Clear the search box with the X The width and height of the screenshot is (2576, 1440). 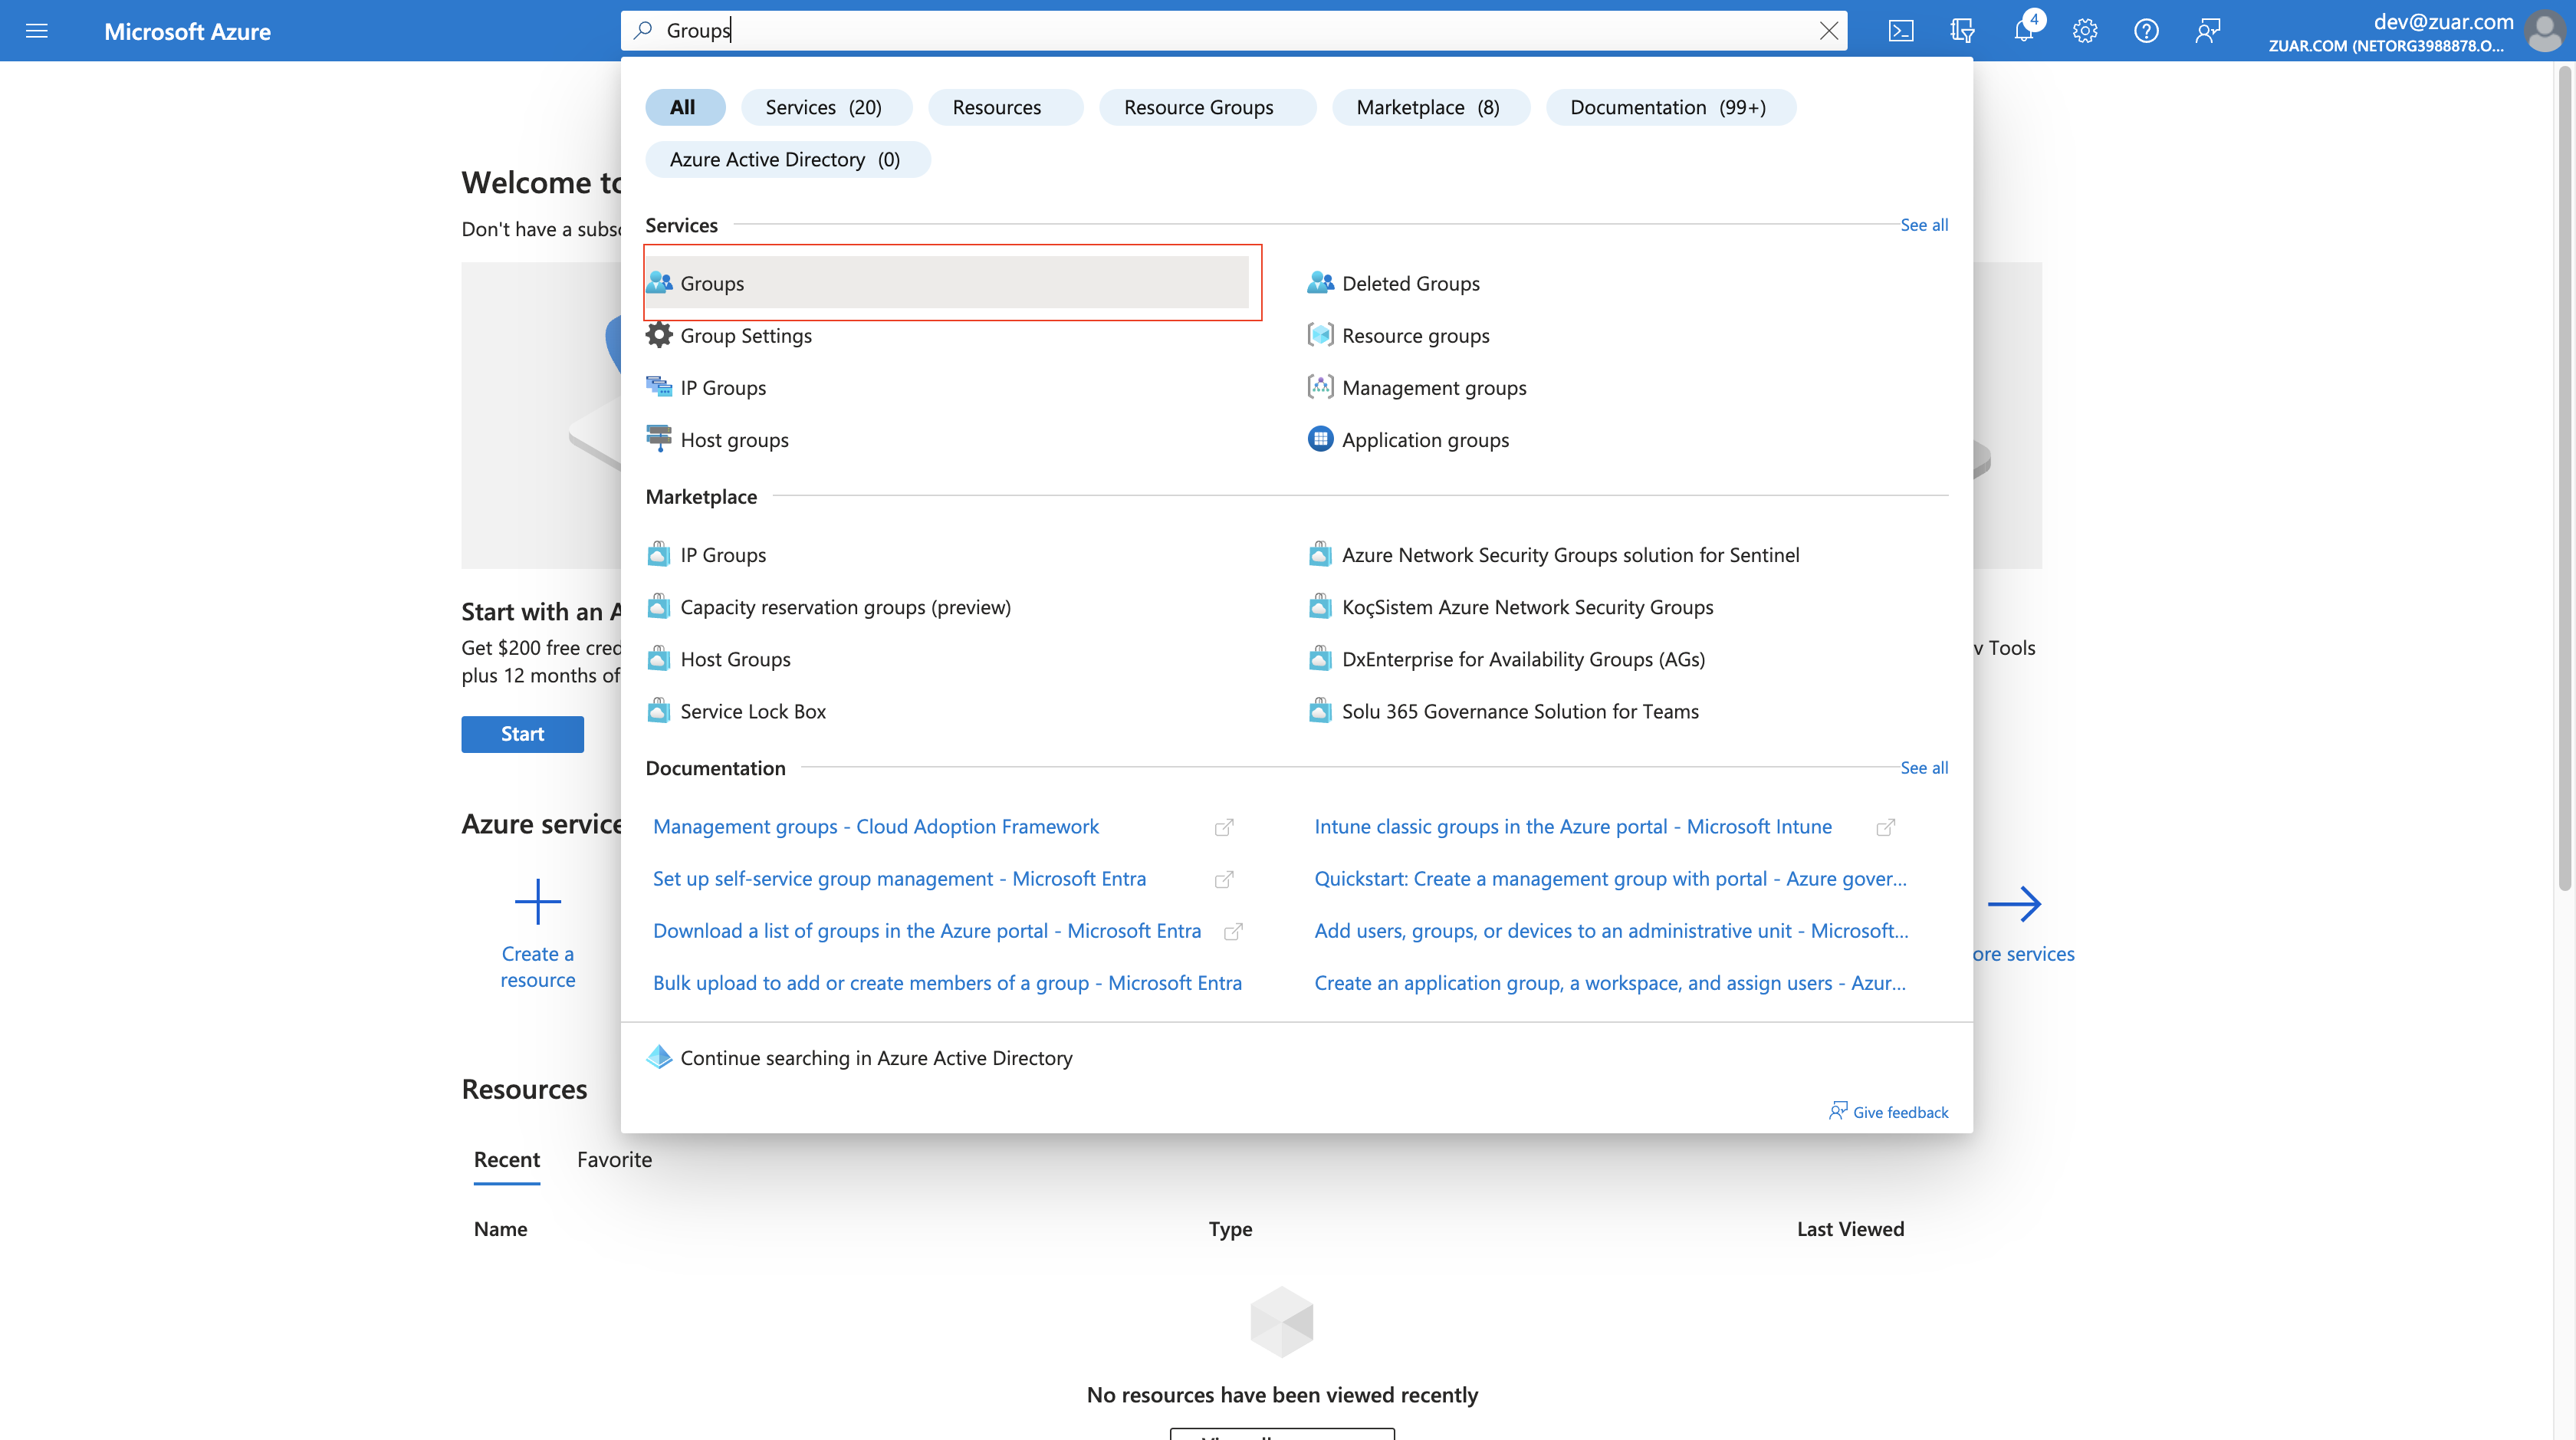click(1828, 31)
